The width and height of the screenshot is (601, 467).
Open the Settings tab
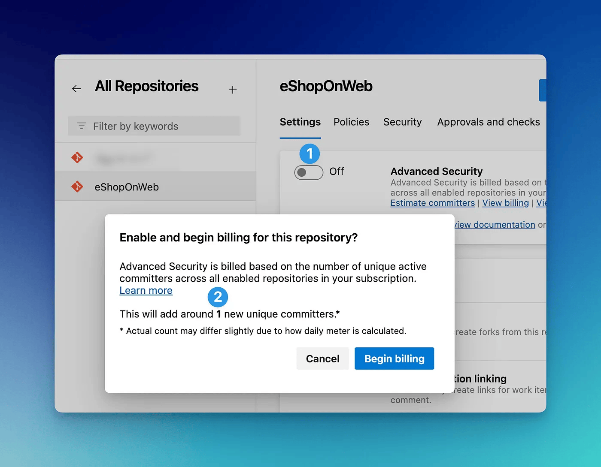click(x=300, y=122)
